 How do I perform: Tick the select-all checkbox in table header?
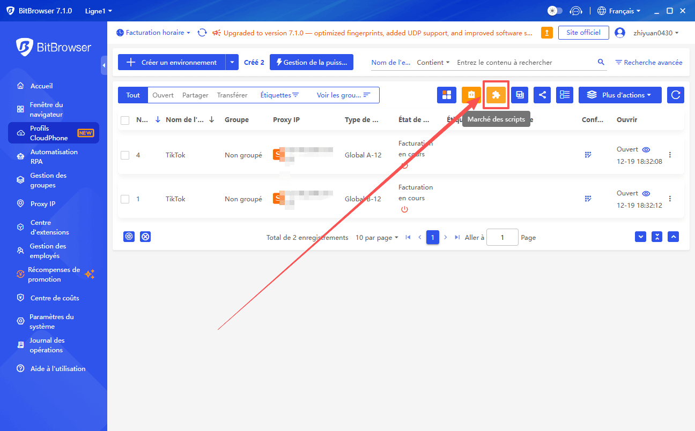125,120
